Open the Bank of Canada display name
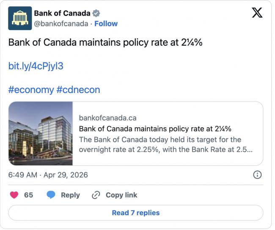The width and height of the screenshot is (275, 230). coord(62,13)
